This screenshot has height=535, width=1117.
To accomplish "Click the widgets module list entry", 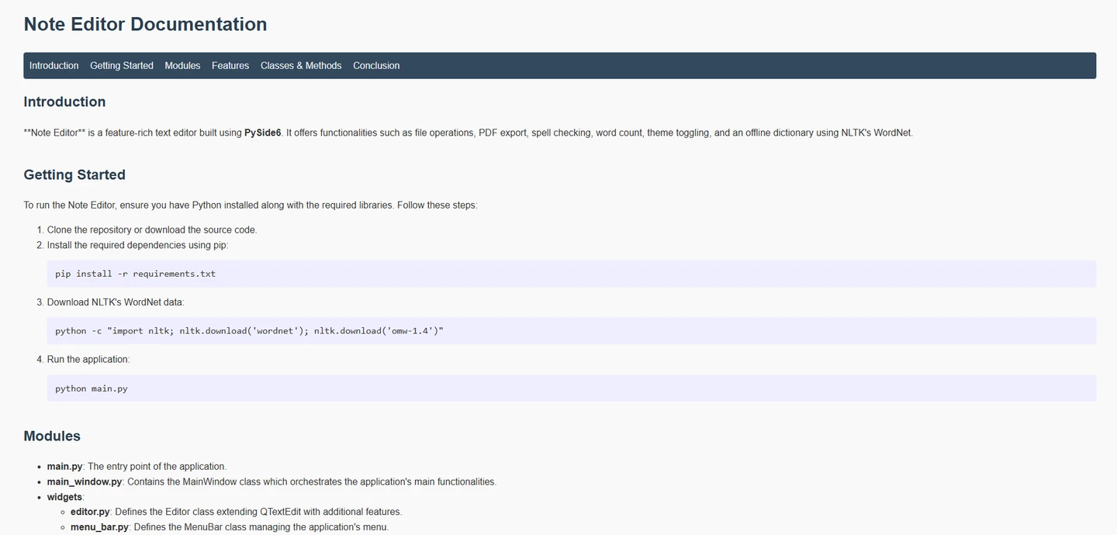I will (x=66, y=497).
